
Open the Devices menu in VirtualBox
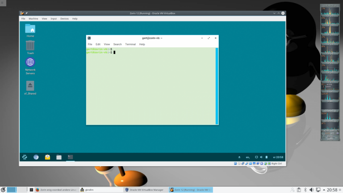tap(65, 19)
